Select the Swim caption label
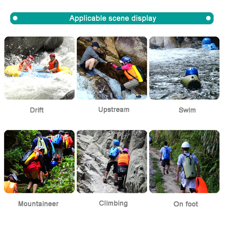This screenshot has height=225, width=225. (187, 110)
